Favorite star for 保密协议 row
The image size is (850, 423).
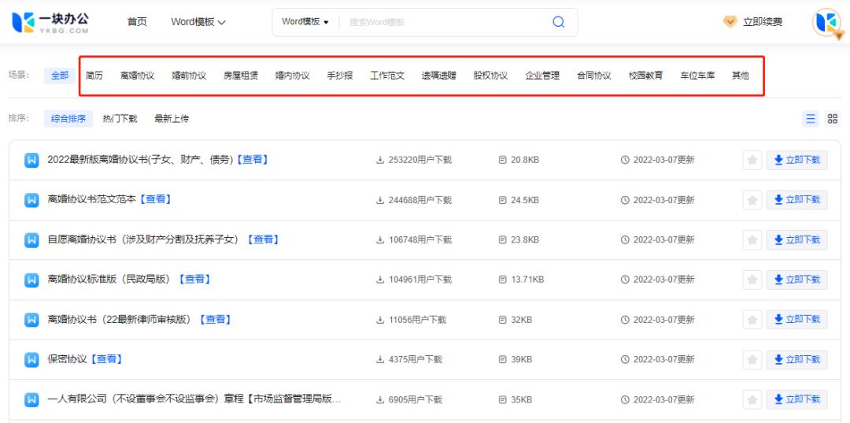click(x=752, y=359)
